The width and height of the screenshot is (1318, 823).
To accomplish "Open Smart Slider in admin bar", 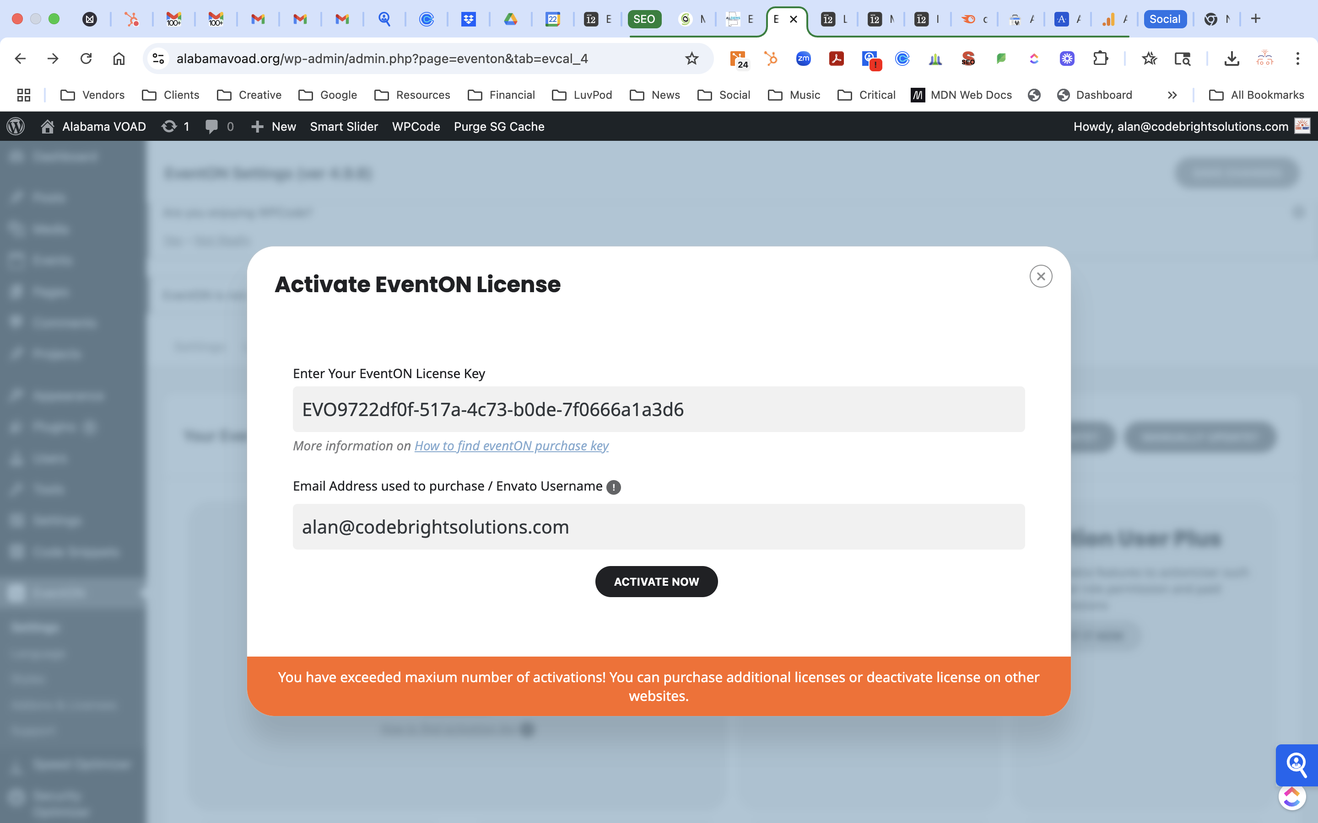I will [x=344, y=126].
